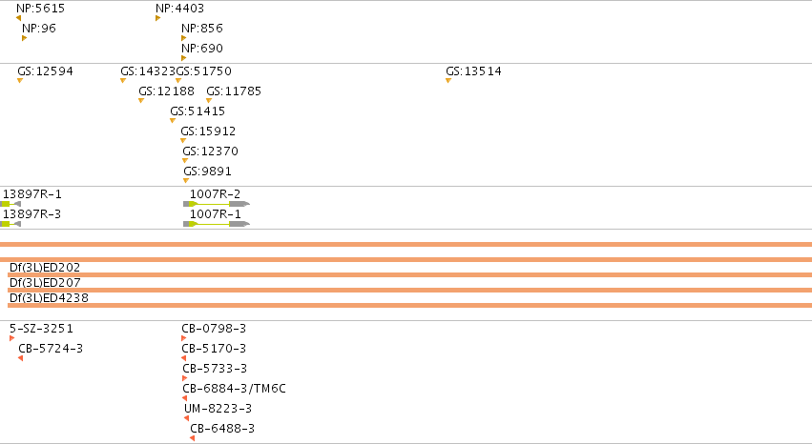Click the GS:14323 insertion label
This screenshot has height=444, width=812.
coord(148,71)
